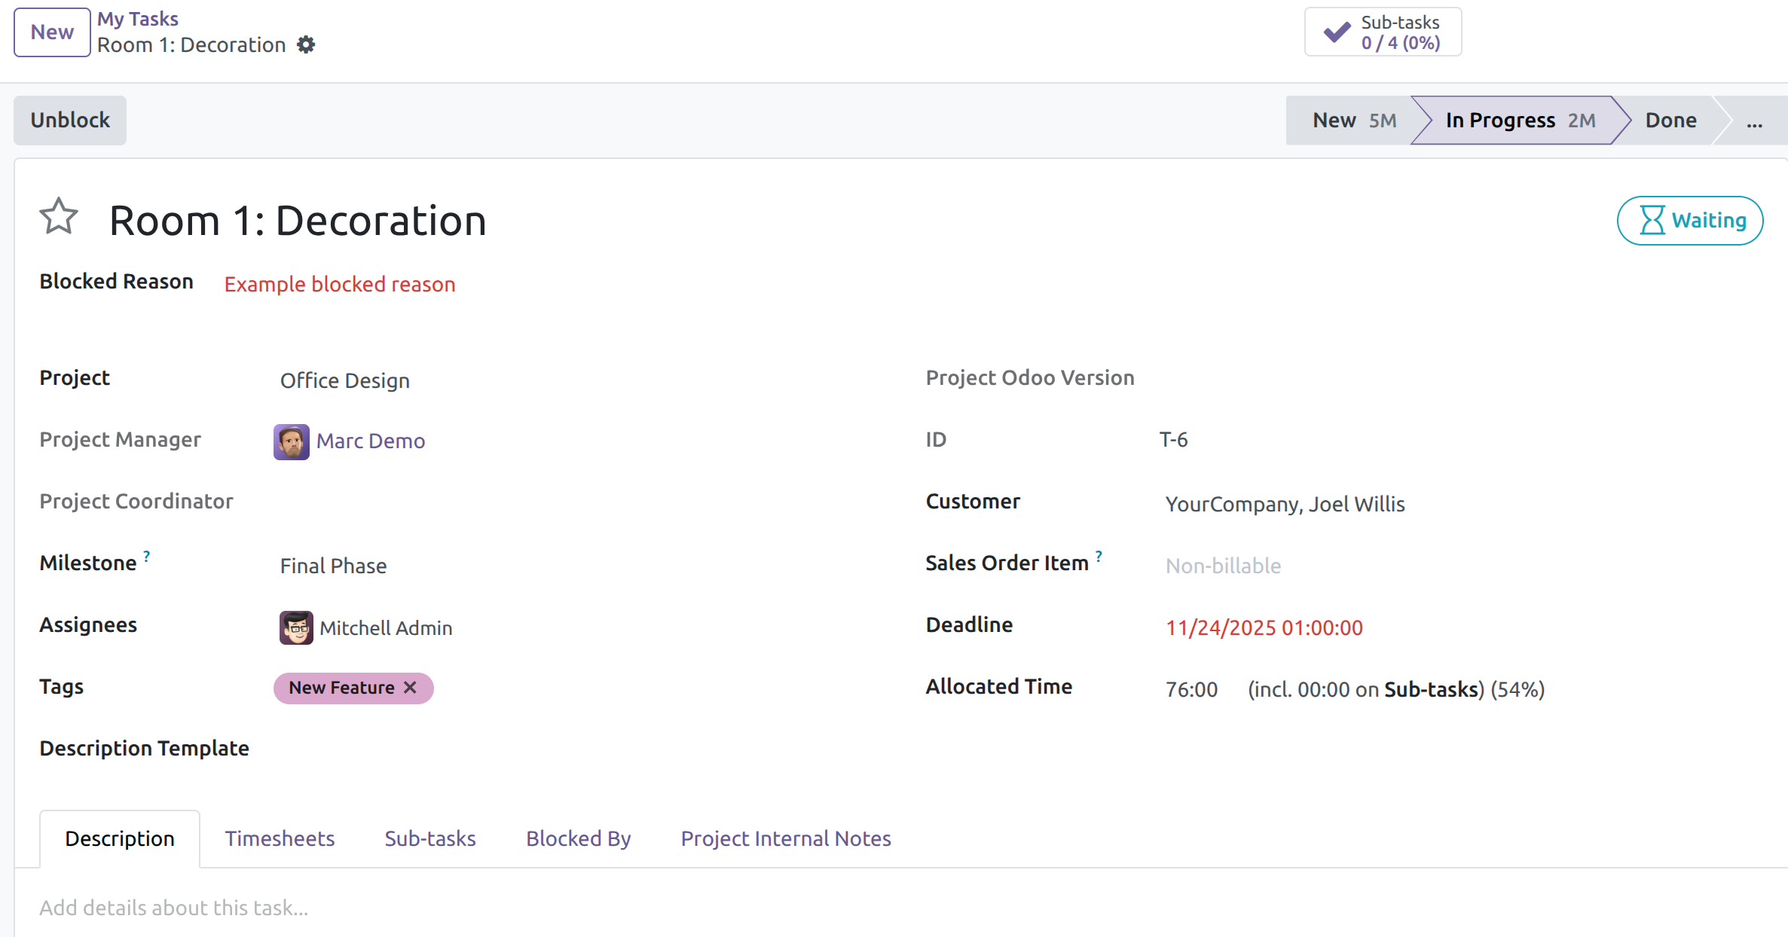Edit the task title Room 1: Decoration

tap(298, 221)
